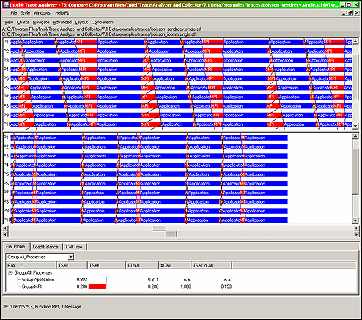362x320 pixels.
Task: Minimize the inner child window
Action: [x=344, y=13]
